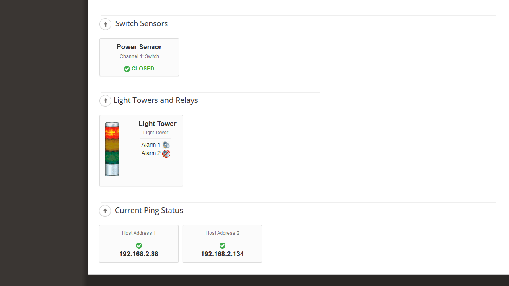Click the Light Tower image thumbnail

coord(112,149)
